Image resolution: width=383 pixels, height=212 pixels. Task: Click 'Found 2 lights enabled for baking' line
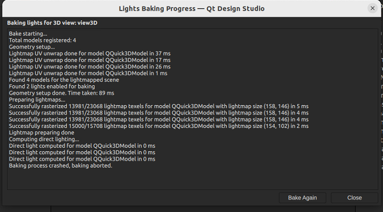tap(52, 86)
